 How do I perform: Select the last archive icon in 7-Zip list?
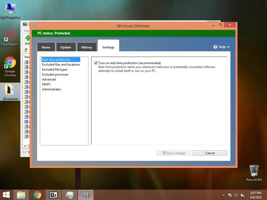click(26, 136)
